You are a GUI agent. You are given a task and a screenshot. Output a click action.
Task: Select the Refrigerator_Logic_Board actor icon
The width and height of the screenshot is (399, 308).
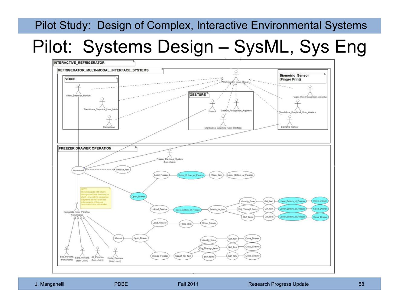pos(236,75)
